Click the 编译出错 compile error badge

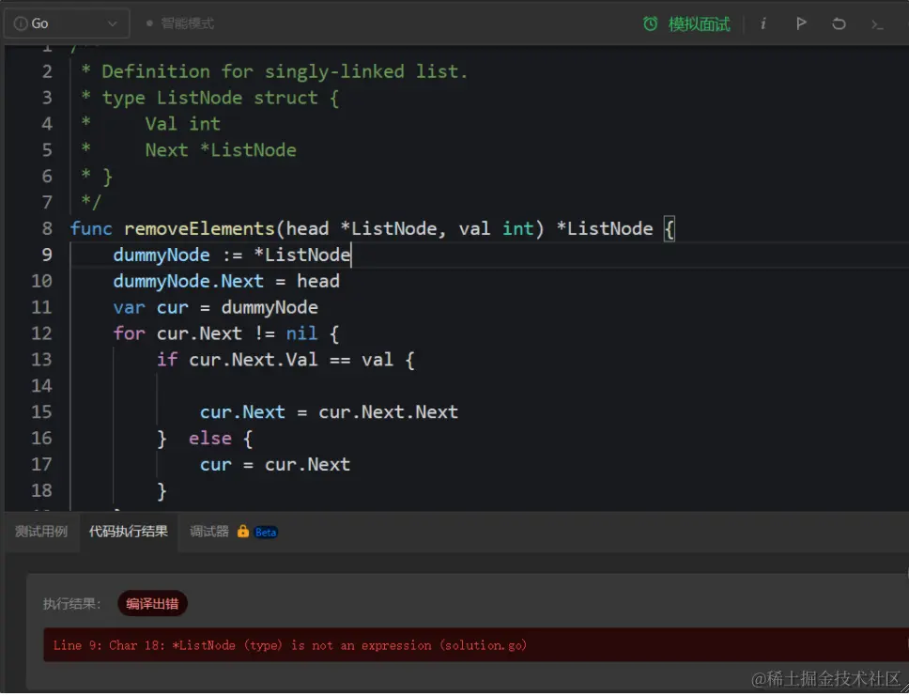click(x=152, y=604)
